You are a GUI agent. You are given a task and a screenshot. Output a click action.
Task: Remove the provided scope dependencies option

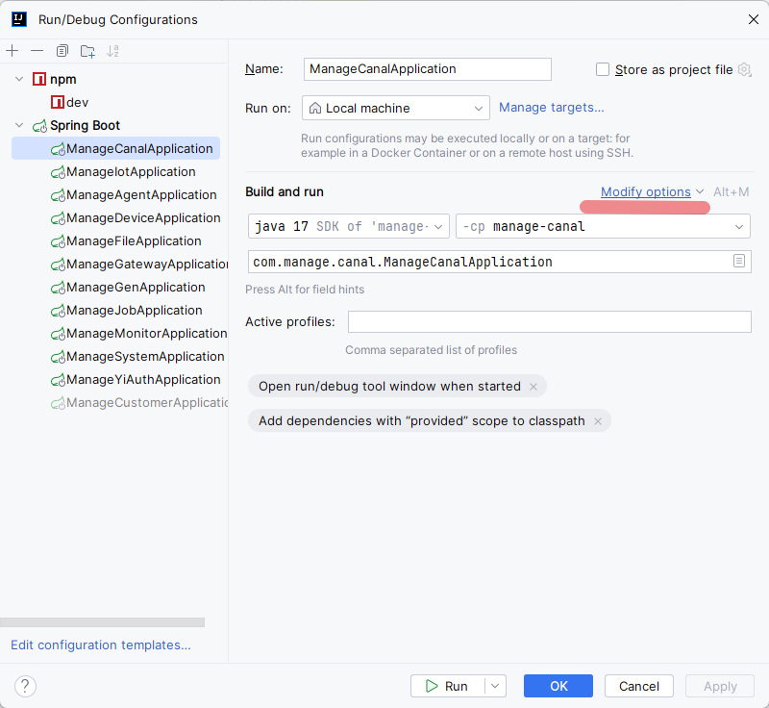[598, 421]
